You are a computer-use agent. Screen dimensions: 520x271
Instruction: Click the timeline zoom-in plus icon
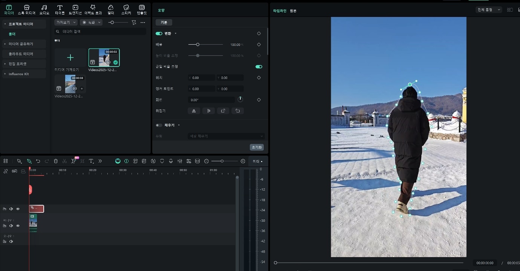point(243,161)
